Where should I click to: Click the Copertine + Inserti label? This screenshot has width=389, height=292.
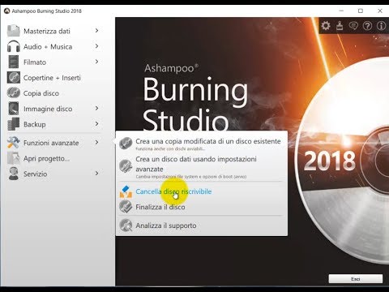coord(52,78)
